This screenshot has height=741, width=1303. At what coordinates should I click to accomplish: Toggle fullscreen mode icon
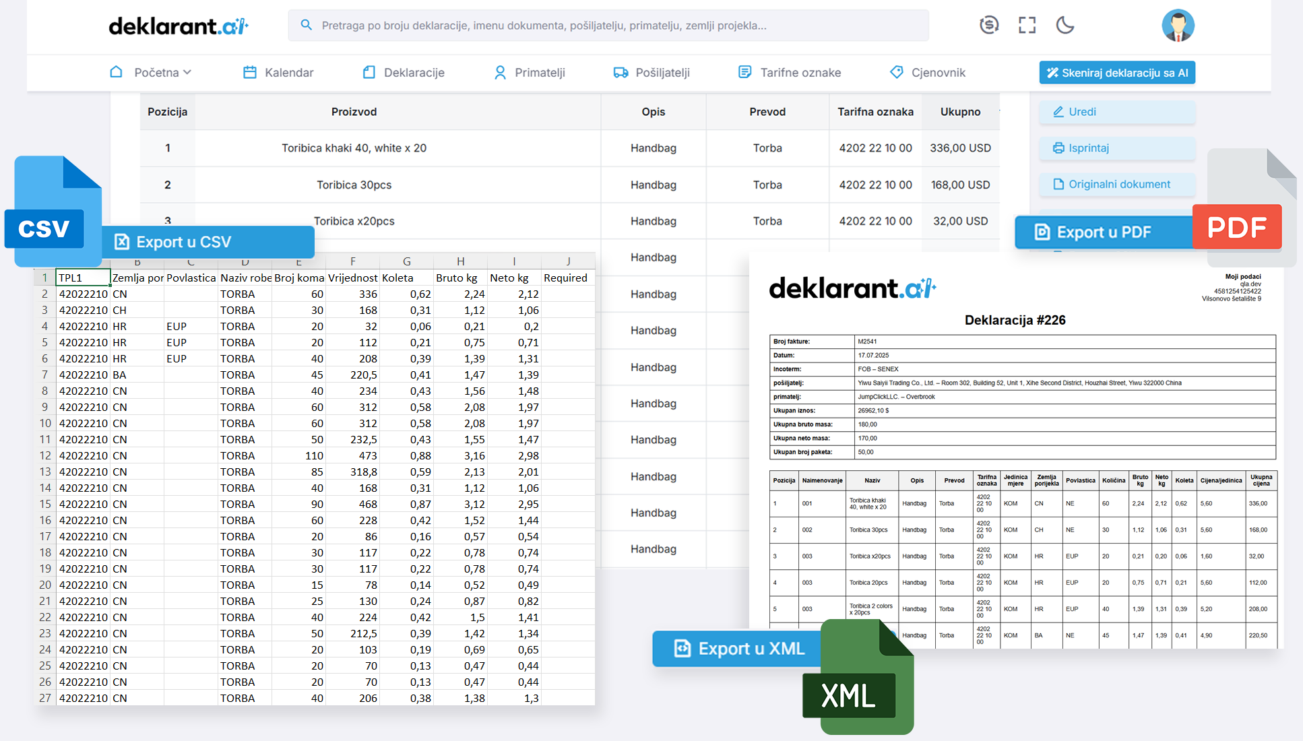pos(1027,26)
